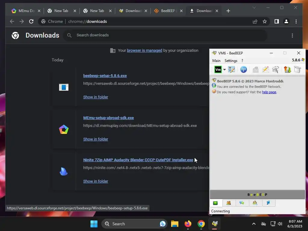
Task: Click the grayed-out open envelope icon in BeeBEEP
Action: pyautogui.click(x=256, y=69)
